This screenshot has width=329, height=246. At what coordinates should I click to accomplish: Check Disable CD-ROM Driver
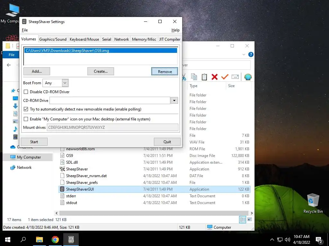[x=26, y=92]
